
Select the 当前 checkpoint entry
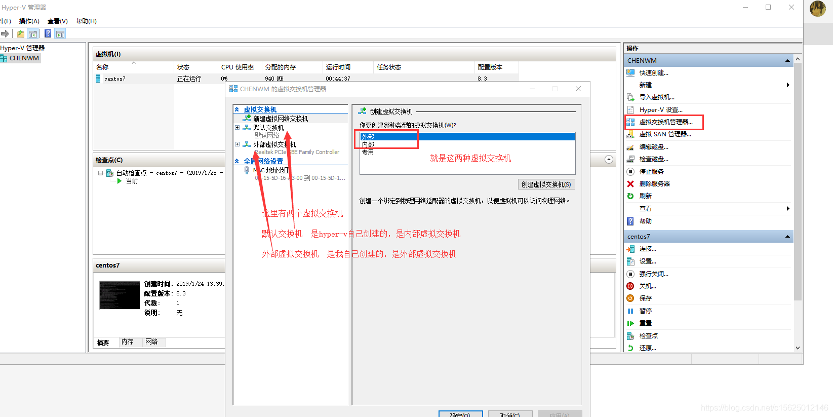132,181
